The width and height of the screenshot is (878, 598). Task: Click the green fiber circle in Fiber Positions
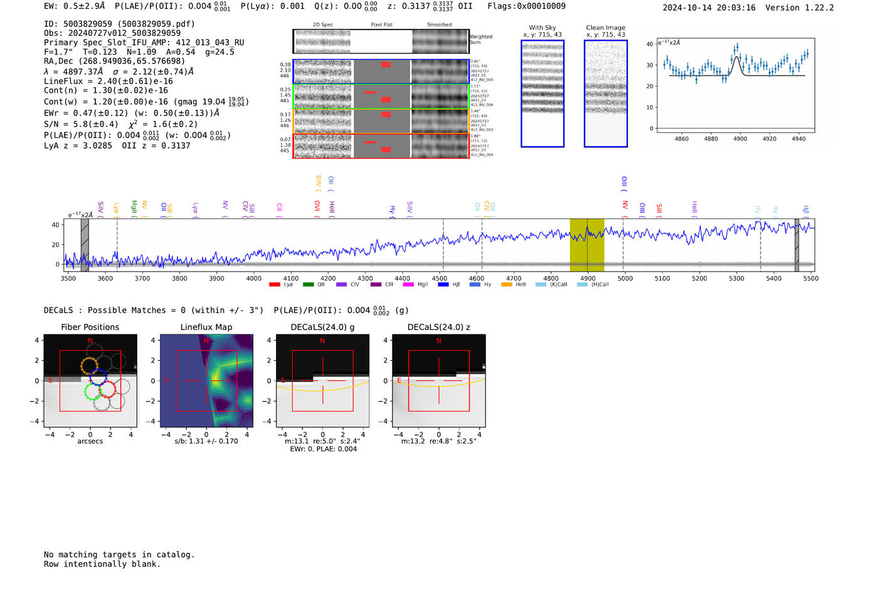coord(93,392)
